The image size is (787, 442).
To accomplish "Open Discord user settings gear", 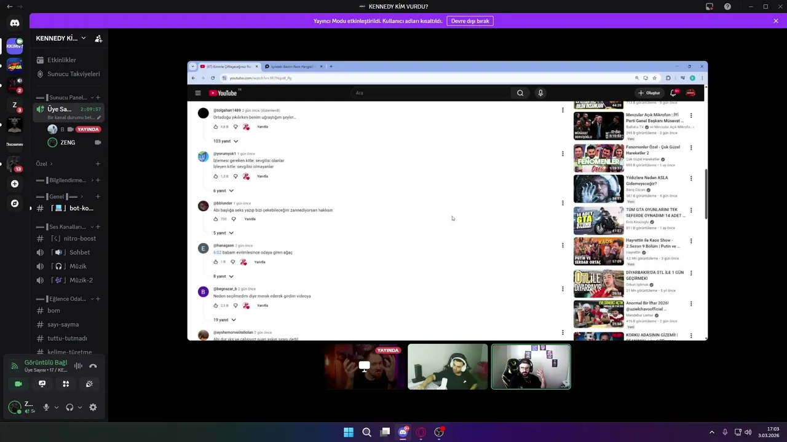I will (93, 407).
